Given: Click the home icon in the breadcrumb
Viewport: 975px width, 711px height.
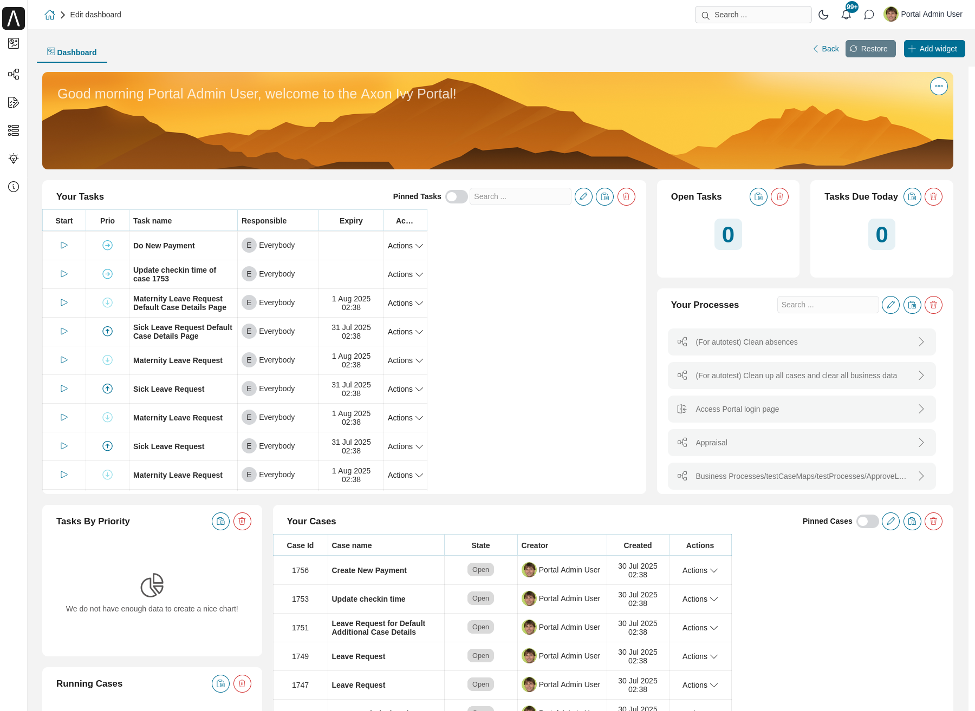Looking at the screenshot, I should 49,15.
